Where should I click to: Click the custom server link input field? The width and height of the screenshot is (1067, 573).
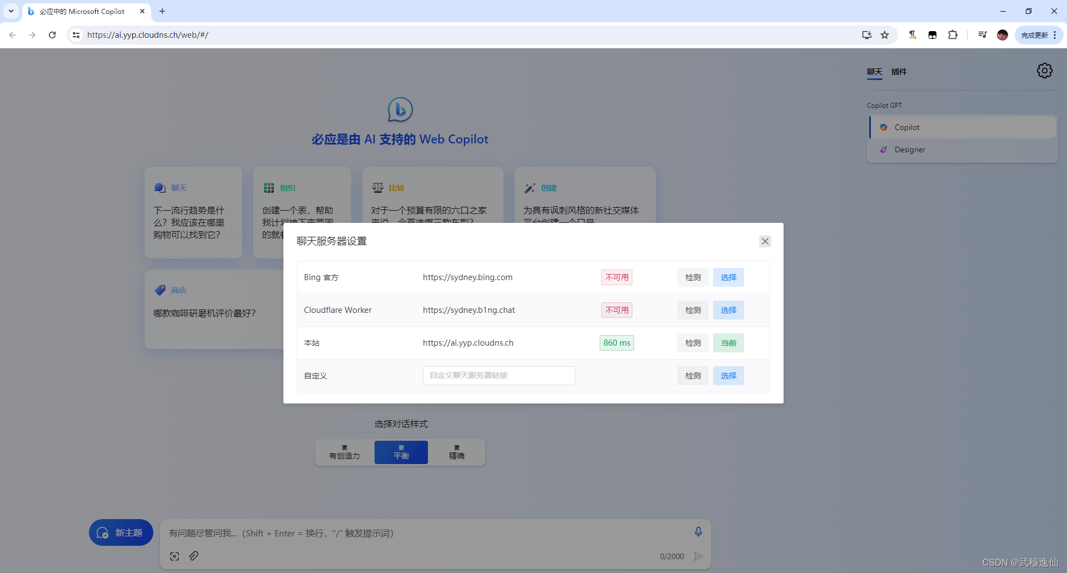498,375
